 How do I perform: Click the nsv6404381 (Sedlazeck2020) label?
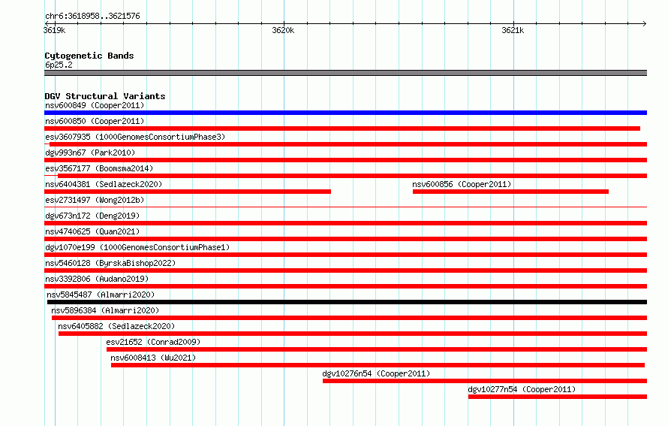(x=104, y=184)
